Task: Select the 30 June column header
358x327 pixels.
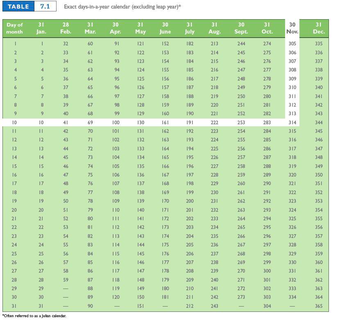Action: click(x=165, y=28)
